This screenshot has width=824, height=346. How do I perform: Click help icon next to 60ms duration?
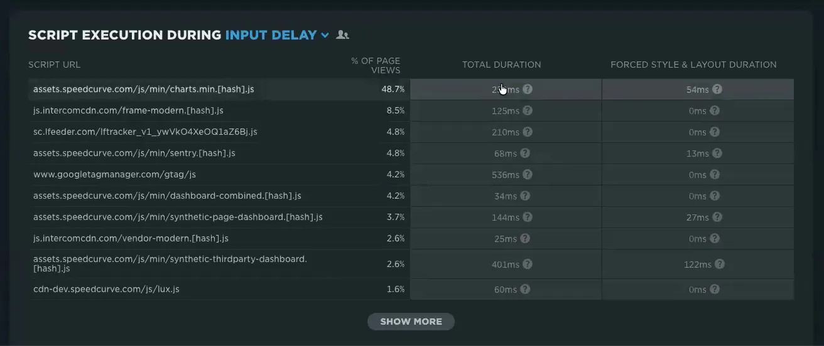pos(525,290)
